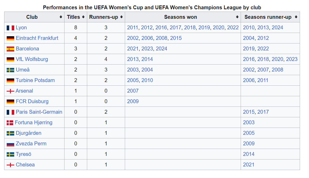Image resolution: width=309 pixels, height=178 pixels.
Task: Open Lyon's 2011 winning season link
Action: pyautogui.click(x=133, y=28)
